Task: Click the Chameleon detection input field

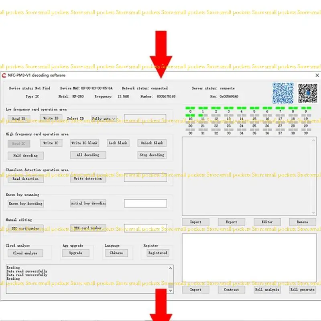Action: click(x=145, y=178)
